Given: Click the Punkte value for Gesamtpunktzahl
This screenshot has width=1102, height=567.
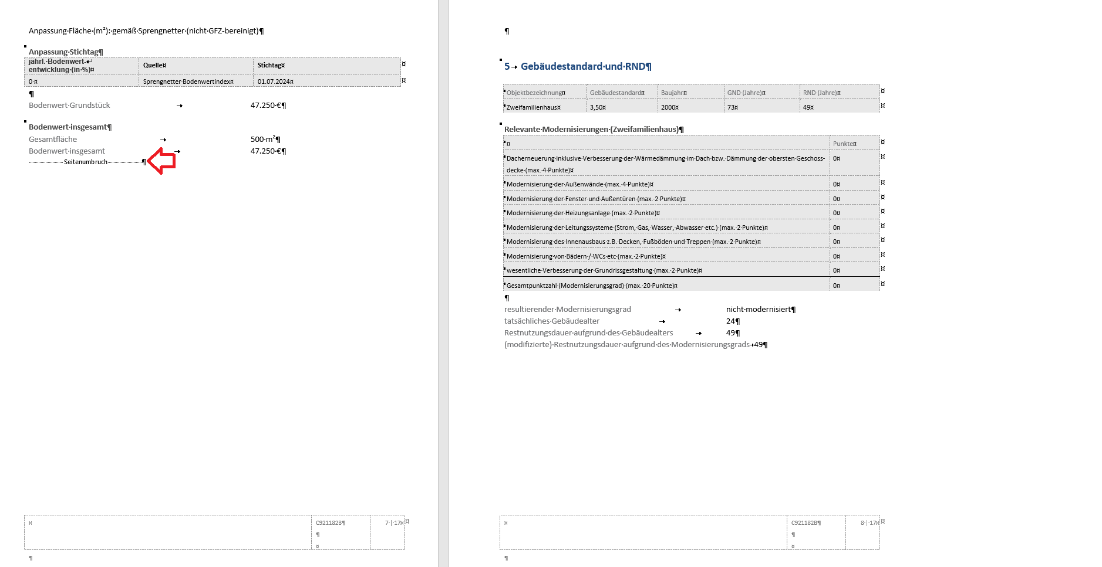Looking at the screenshot, I should 836,286.
